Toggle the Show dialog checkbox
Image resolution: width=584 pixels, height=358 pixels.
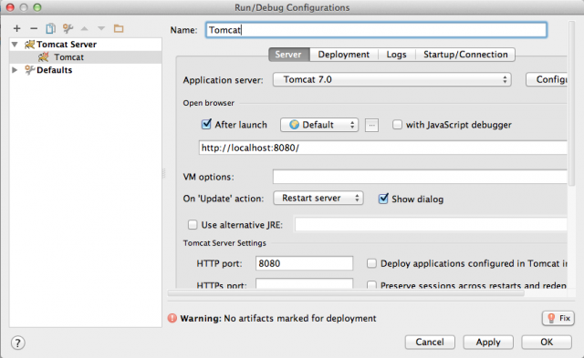tap(383, 199)
